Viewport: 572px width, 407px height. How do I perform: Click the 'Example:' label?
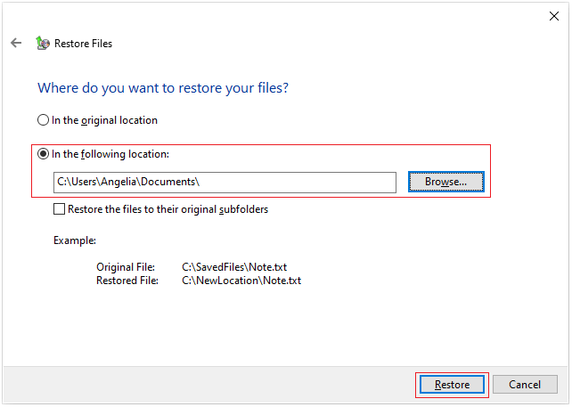click(x=75, y=240)
